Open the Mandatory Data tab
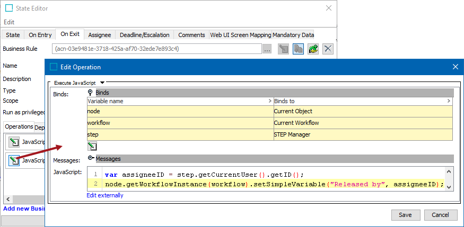Viewport: 464px width, 227px height. (293, 35)
